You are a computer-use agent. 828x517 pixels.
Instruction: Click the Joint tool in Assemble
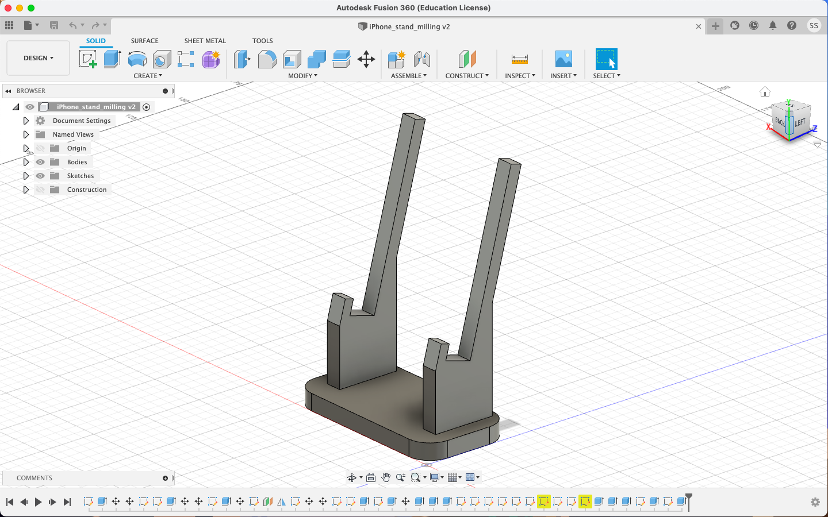[x=421, y=59]
